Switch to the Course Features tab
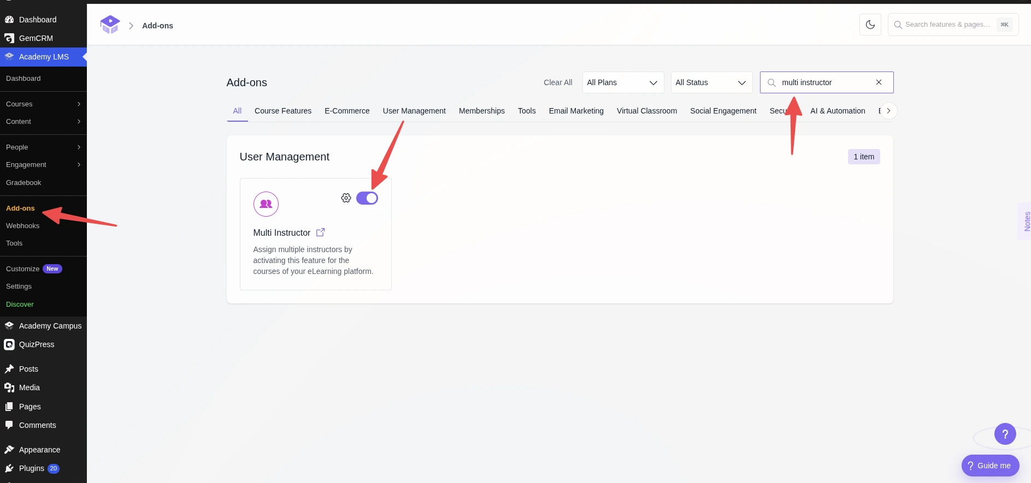 283,111
